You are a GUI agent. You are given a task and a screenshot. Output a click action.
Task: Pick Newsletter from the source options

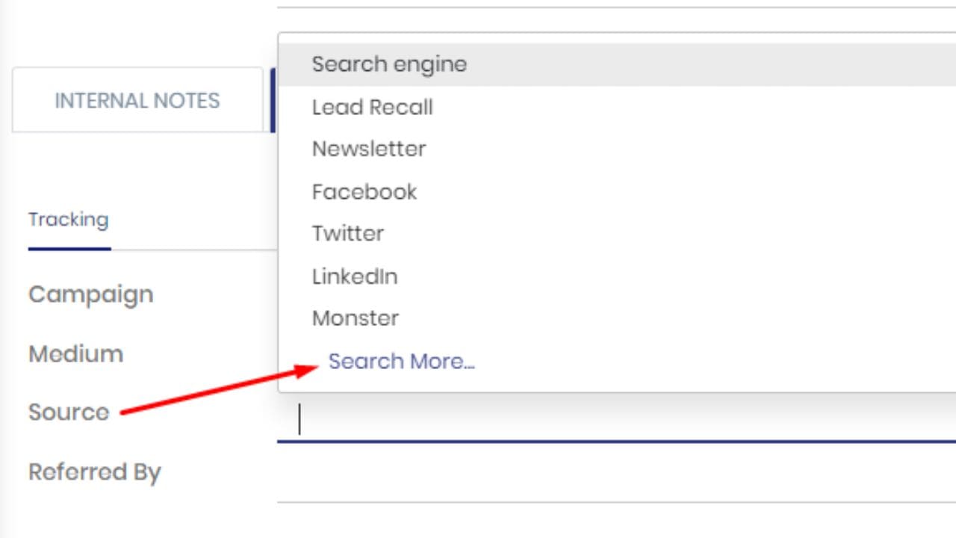point(369,149)
